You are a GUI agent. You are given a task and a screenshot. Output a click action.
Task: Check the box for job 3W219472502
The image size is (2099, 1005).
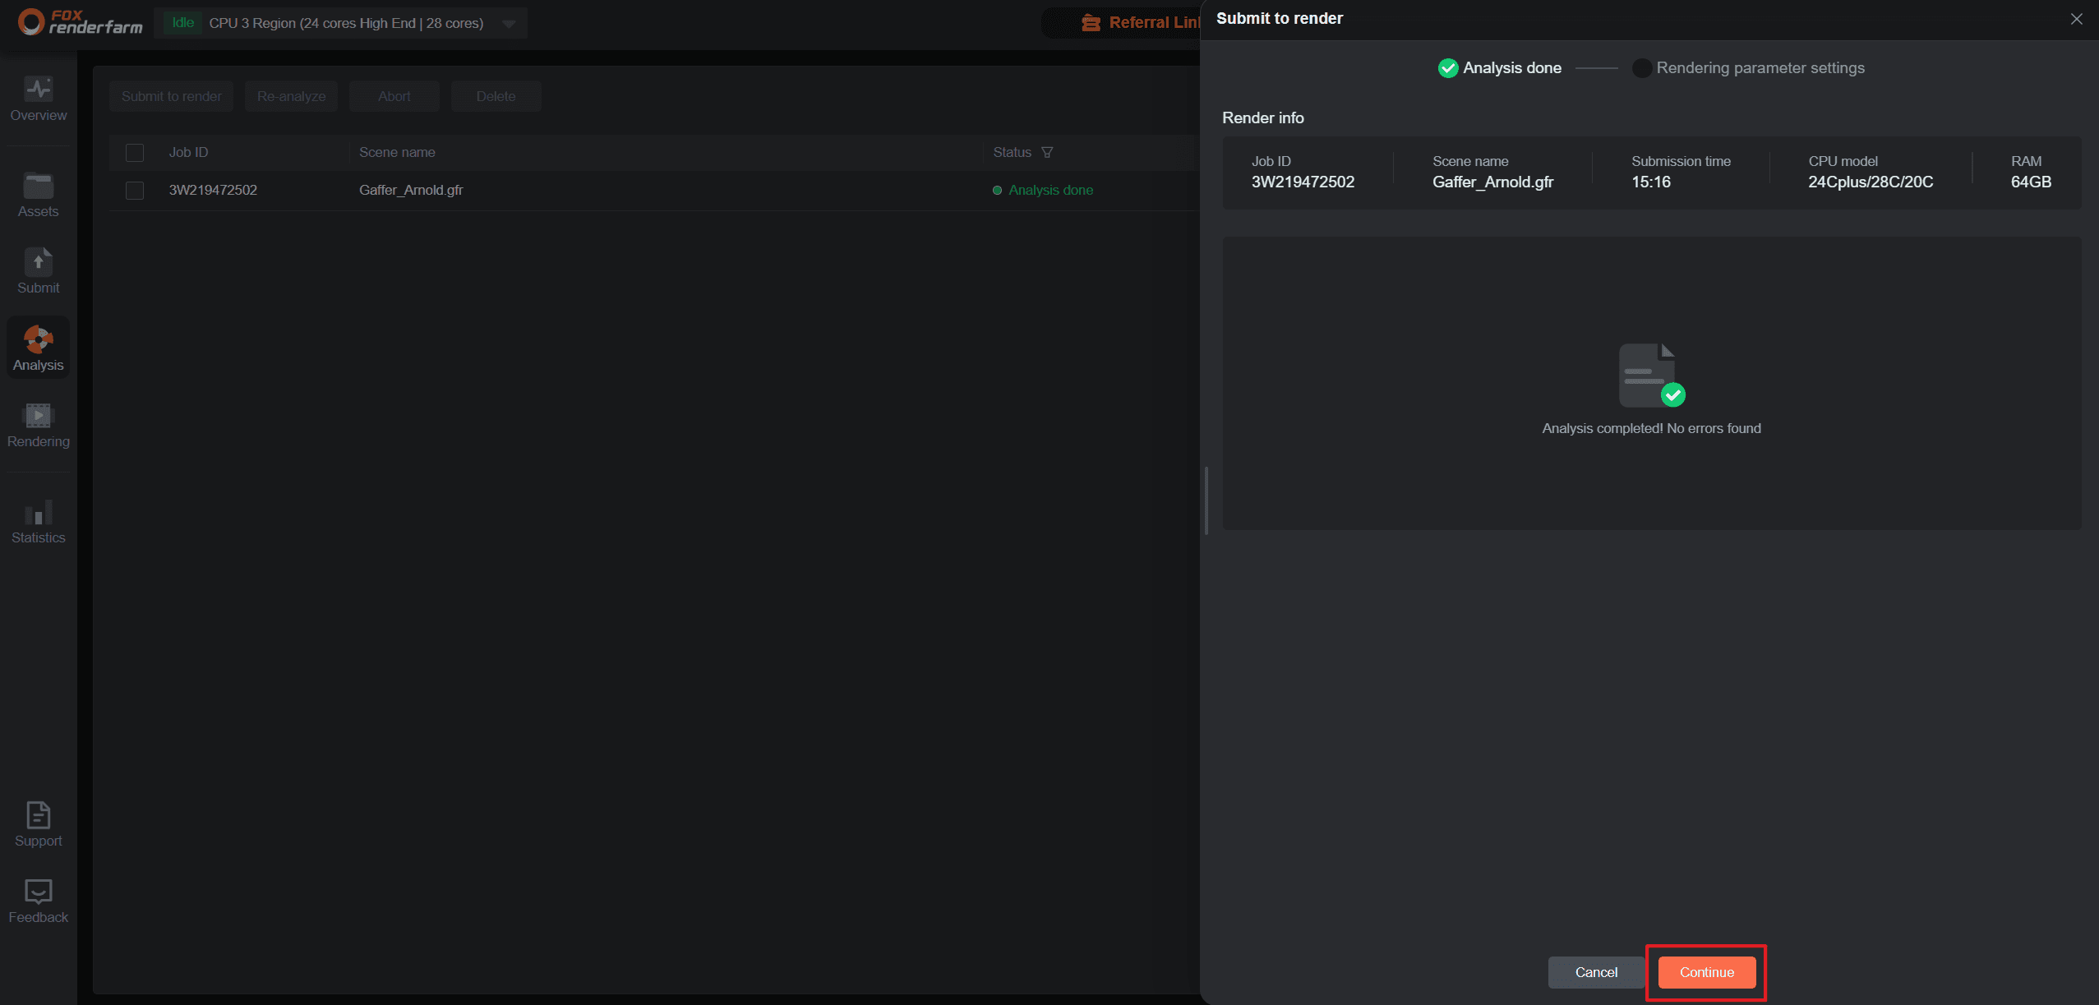[x=135, y=191]
